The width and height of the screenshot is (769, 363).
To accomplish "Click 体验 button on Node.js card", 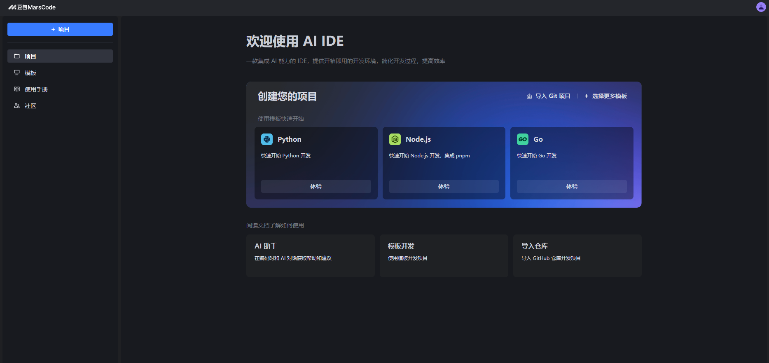I will [444, 187].
